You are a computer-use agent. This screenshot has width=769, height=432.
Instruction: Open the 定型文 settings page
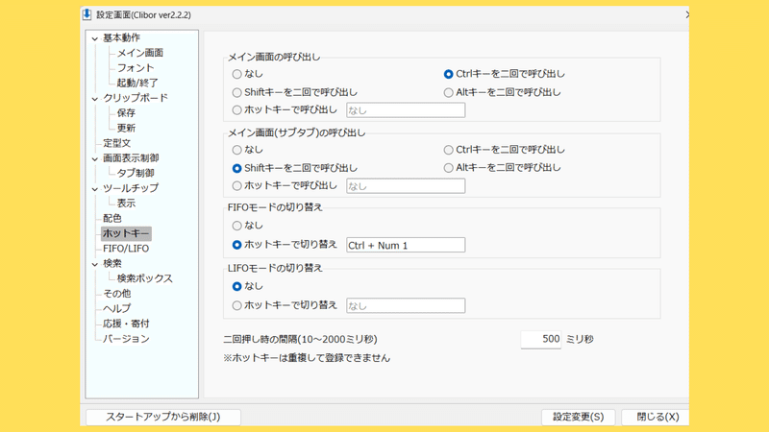116,143
